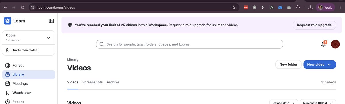The width and height of the screenshot is (345, 104).
Task: Open the red extension icon in toolbar
Action: [246, 7]
